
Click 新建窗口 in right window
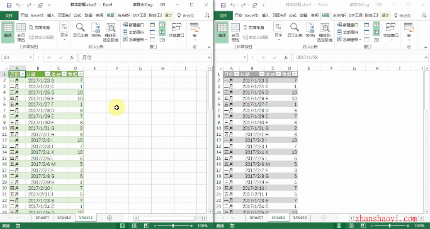point(348,25)
